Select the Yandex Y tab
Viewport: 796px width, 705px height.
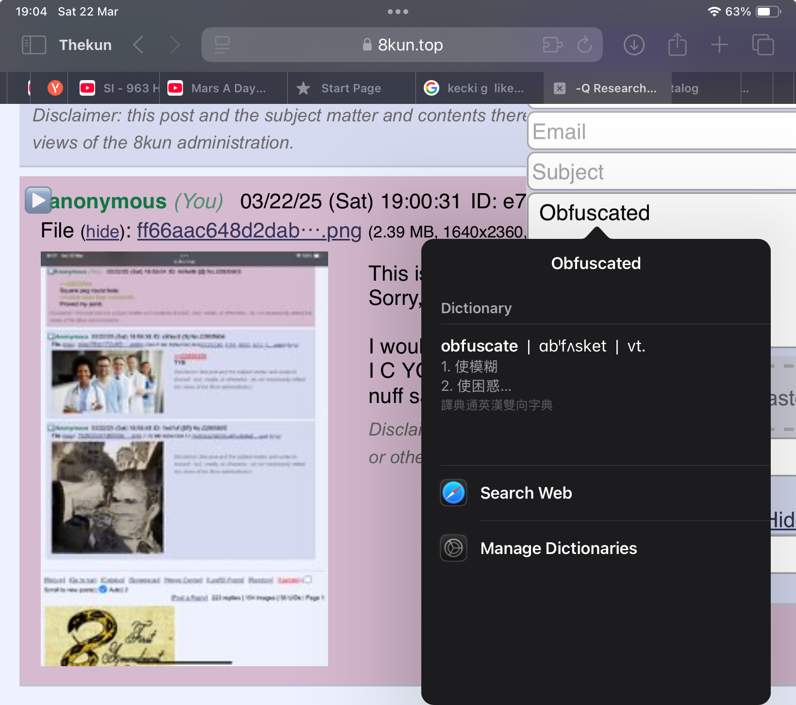[55, 88]
